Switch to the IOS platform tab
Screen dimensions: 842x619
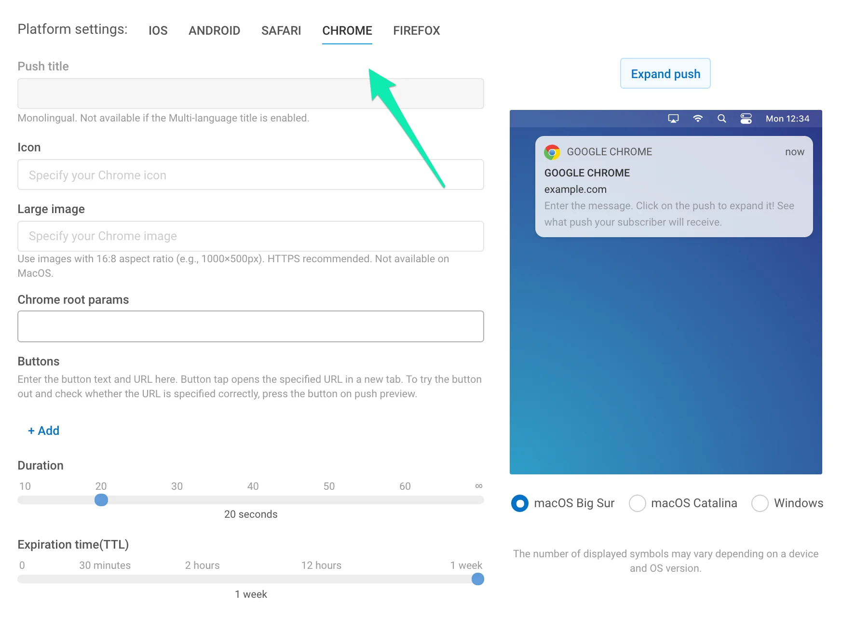click(158, 31)
